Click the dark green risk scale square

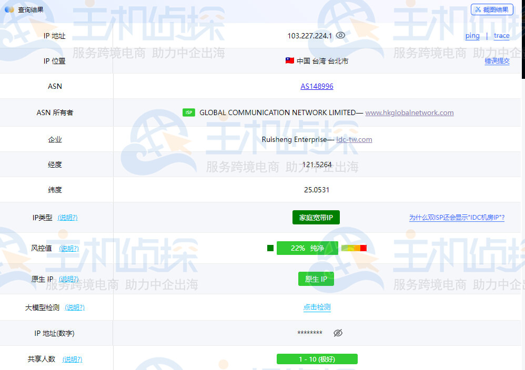tap(270, 248)
